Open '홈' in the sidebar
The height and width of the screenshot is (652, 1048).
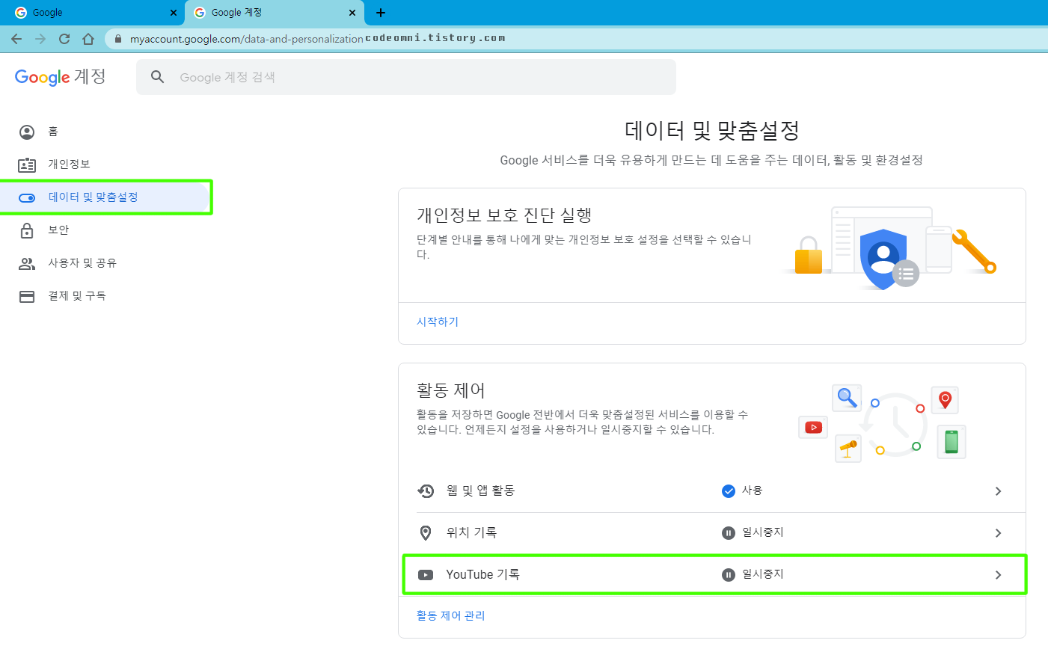tap(105, 132)
